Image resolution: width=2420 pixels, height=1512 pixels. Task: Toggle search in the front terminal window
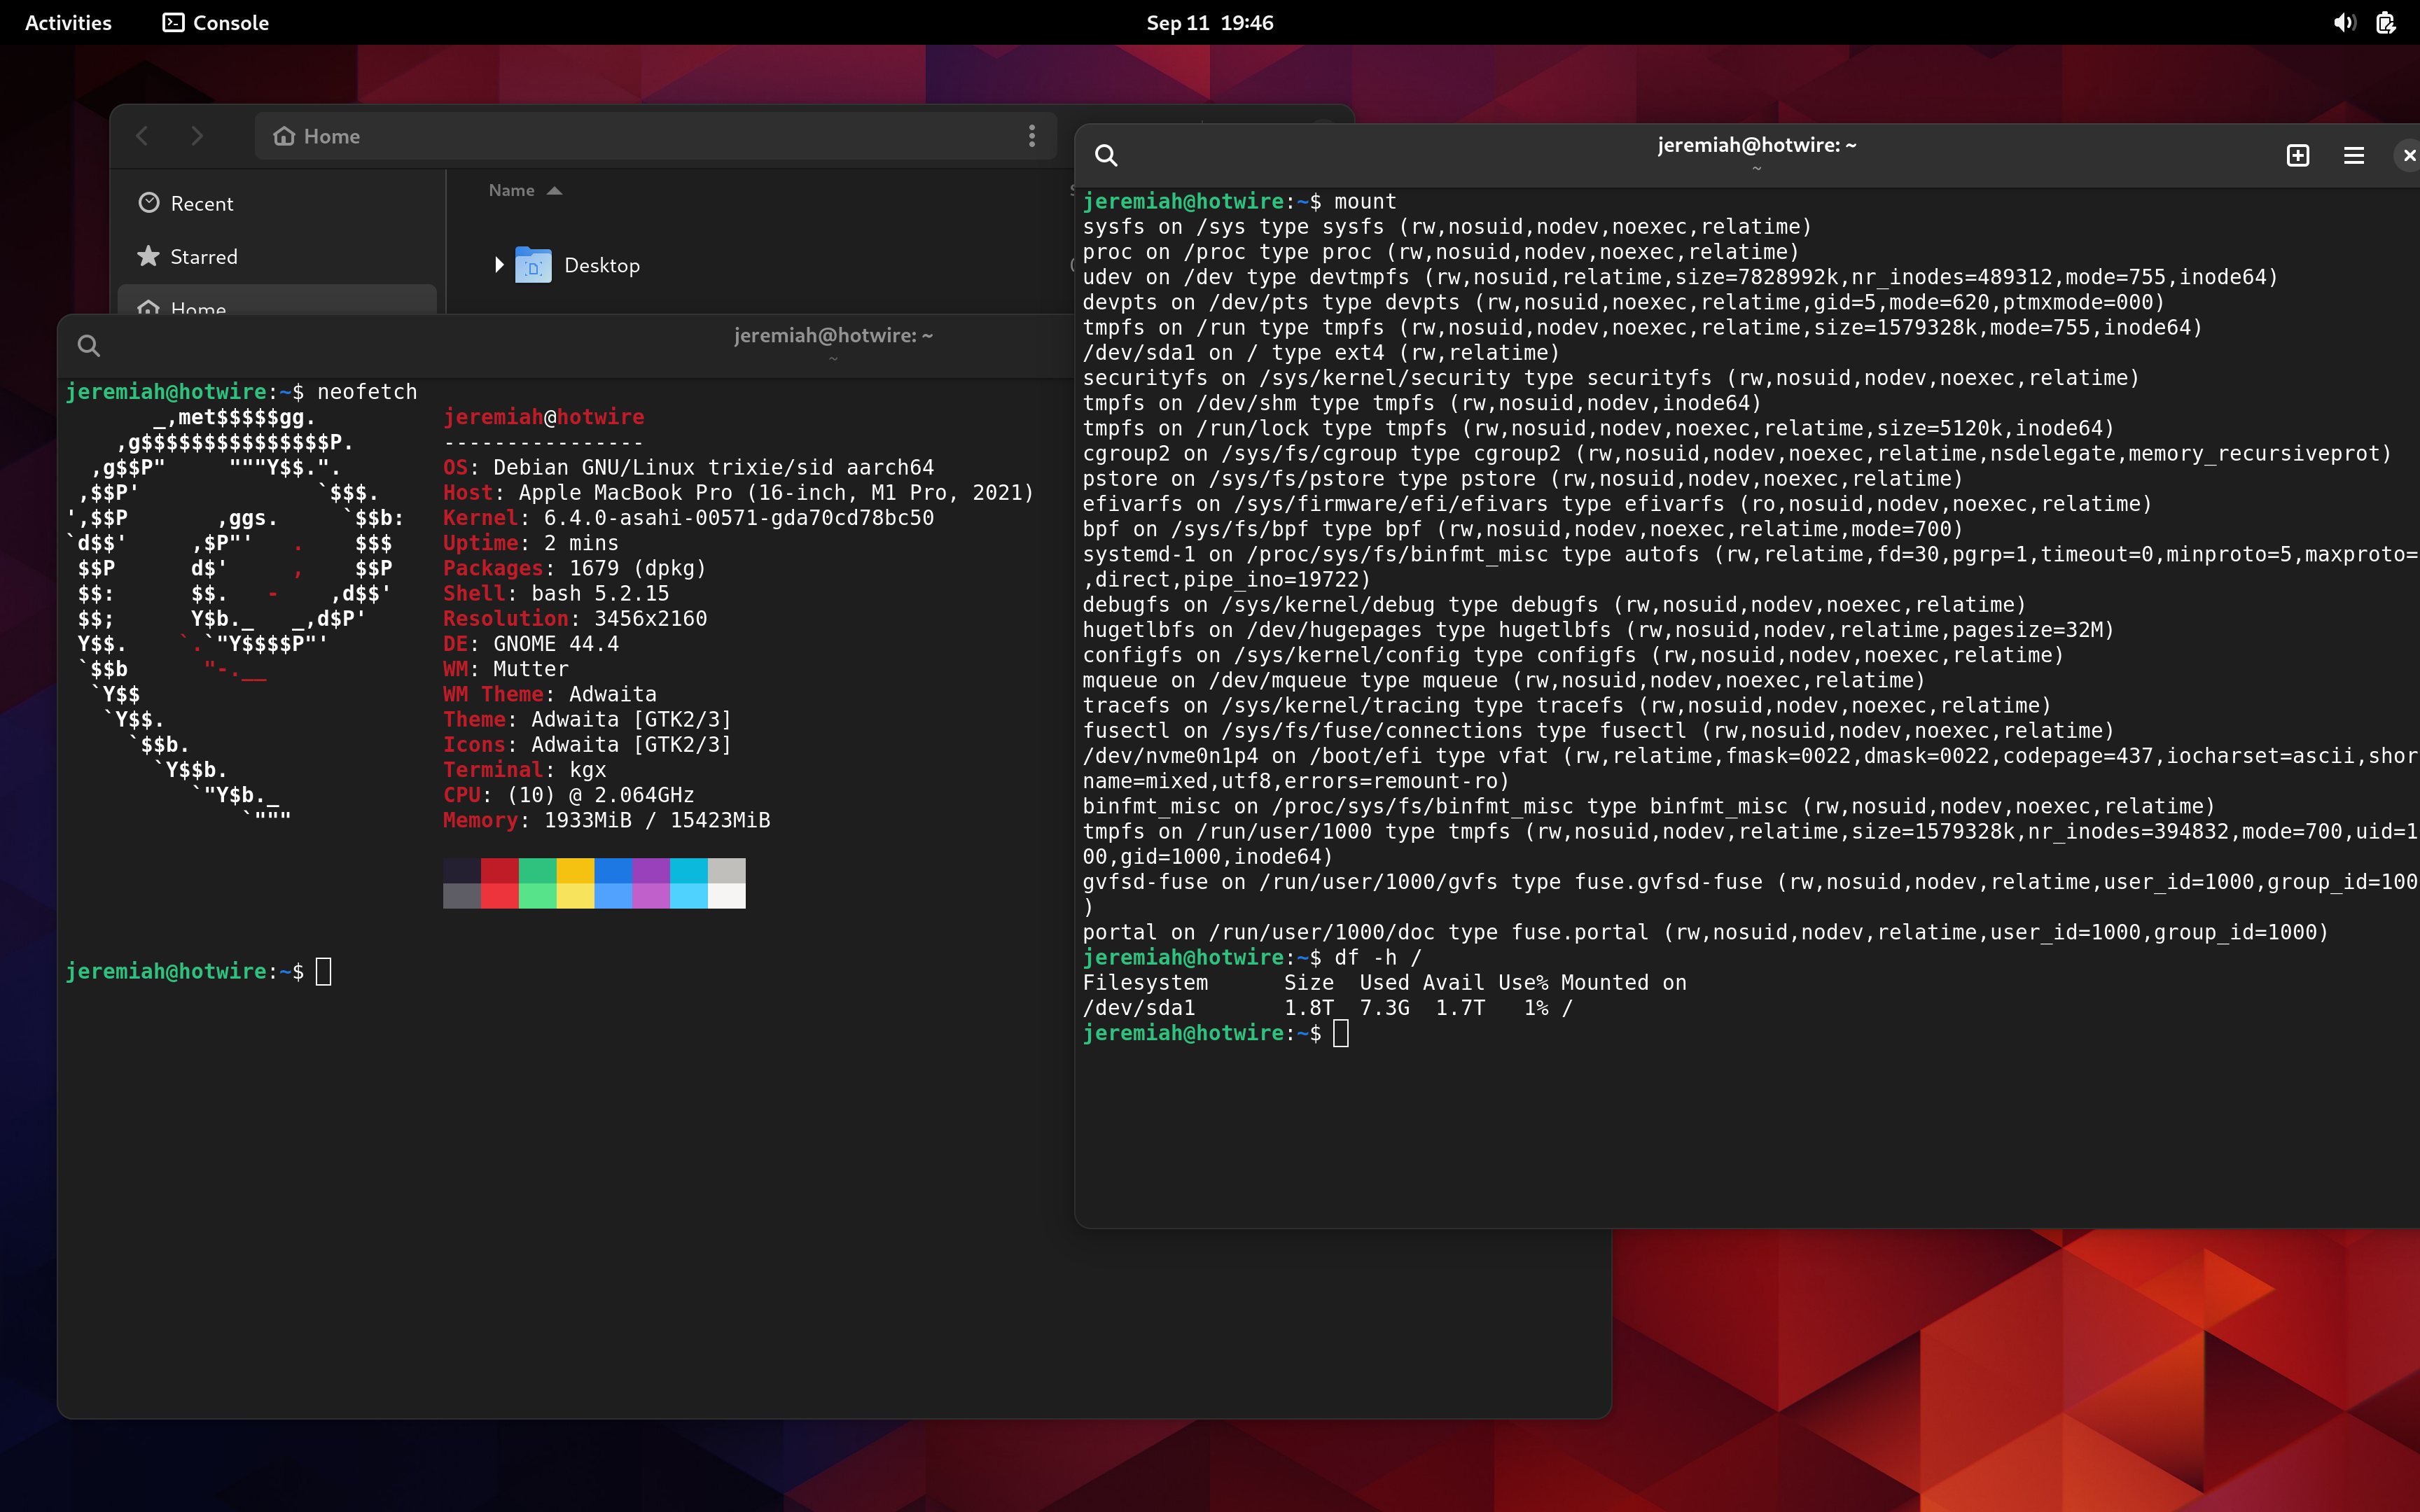(89, 345)
